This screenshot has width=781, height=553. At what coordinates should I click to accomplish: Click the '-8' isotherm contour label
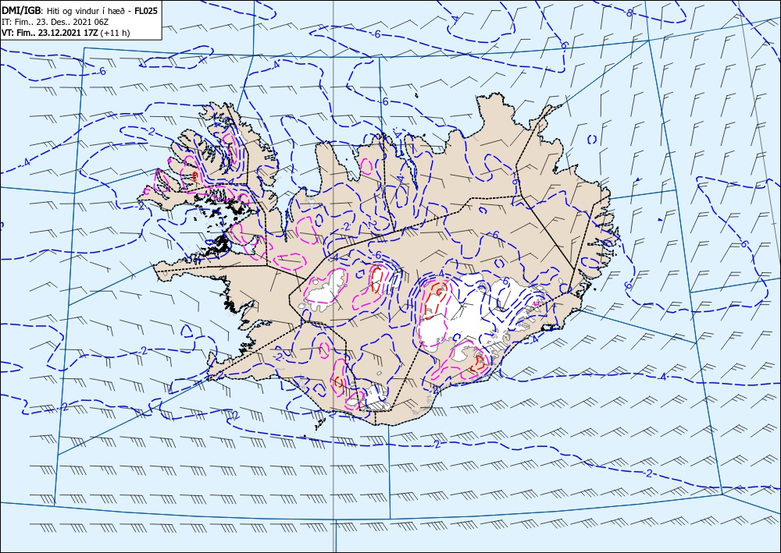pos(629,14)
